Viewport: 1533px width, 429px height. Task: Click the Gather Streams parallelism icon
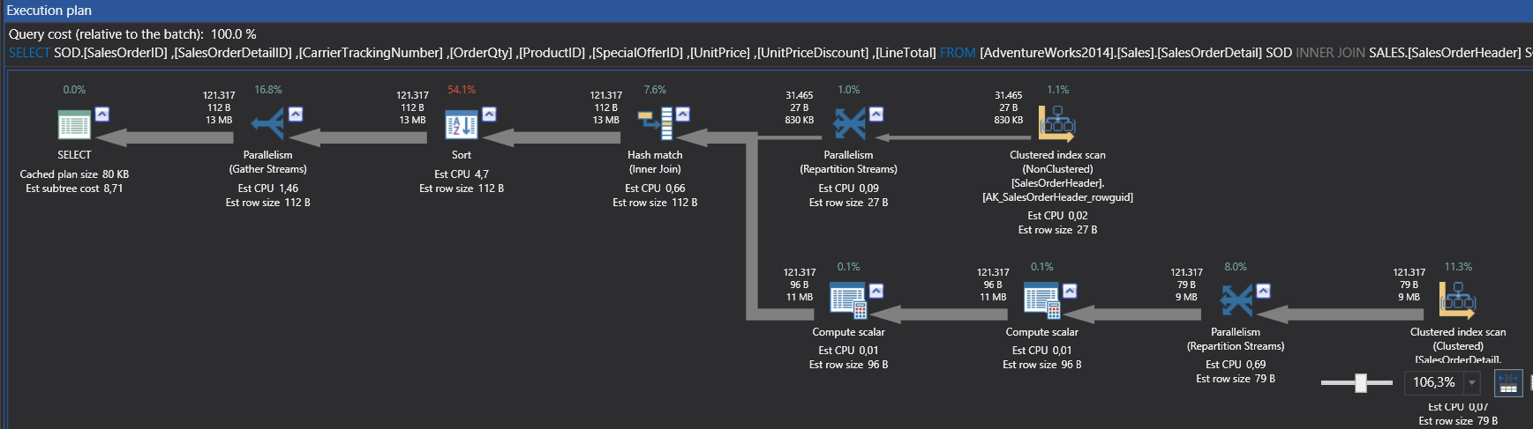pos(267,124)
